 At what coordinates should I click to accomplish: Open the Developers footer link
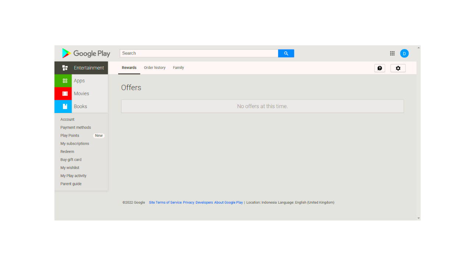pos(204,202)
